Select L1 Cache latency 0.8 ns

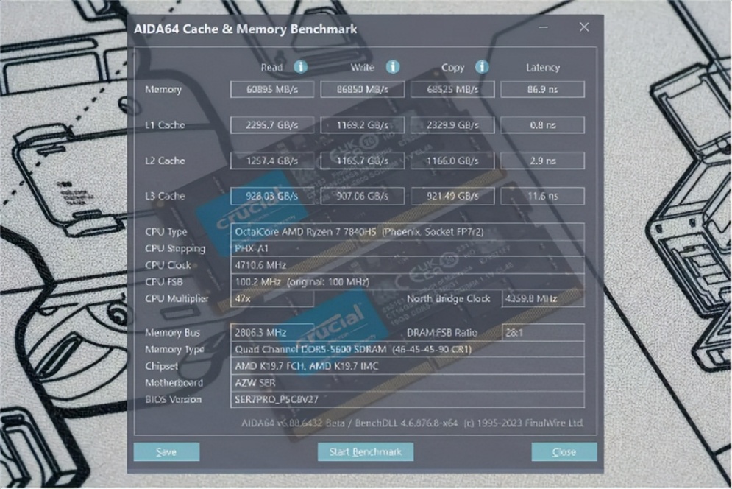[542, 124]
